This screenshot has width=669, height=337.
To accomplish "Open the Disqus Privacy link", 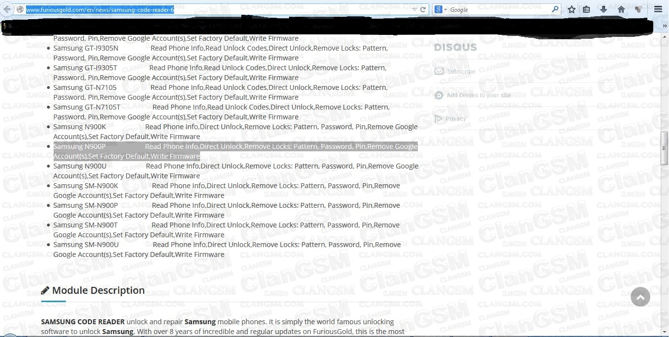I will (456, 118).
